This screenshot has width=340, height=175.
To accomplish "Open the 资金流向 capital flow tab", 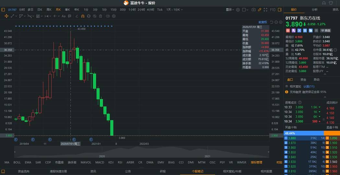I will (24, 171).
